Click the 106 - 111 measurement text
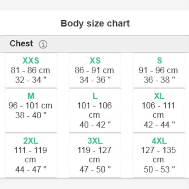189x189 pixels. point(158,106)
